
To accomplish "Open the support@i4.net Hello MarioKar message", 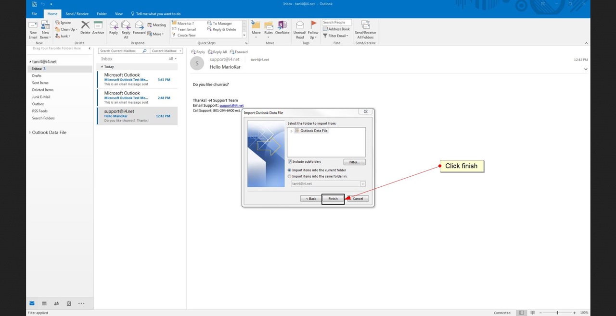I will pos(137,116).
